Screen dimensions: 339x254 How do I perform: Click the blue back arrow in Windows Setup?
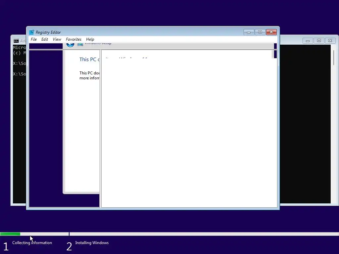click(70, 45)
